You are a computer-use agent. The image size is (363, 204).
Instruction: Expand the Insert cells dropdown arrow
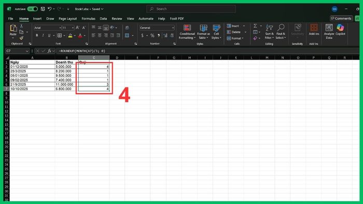[244, 26]
